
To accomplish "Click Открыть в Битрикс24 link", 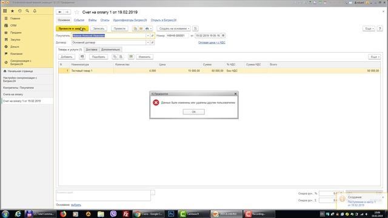I will pyautogui.click(x=164, y=20).
